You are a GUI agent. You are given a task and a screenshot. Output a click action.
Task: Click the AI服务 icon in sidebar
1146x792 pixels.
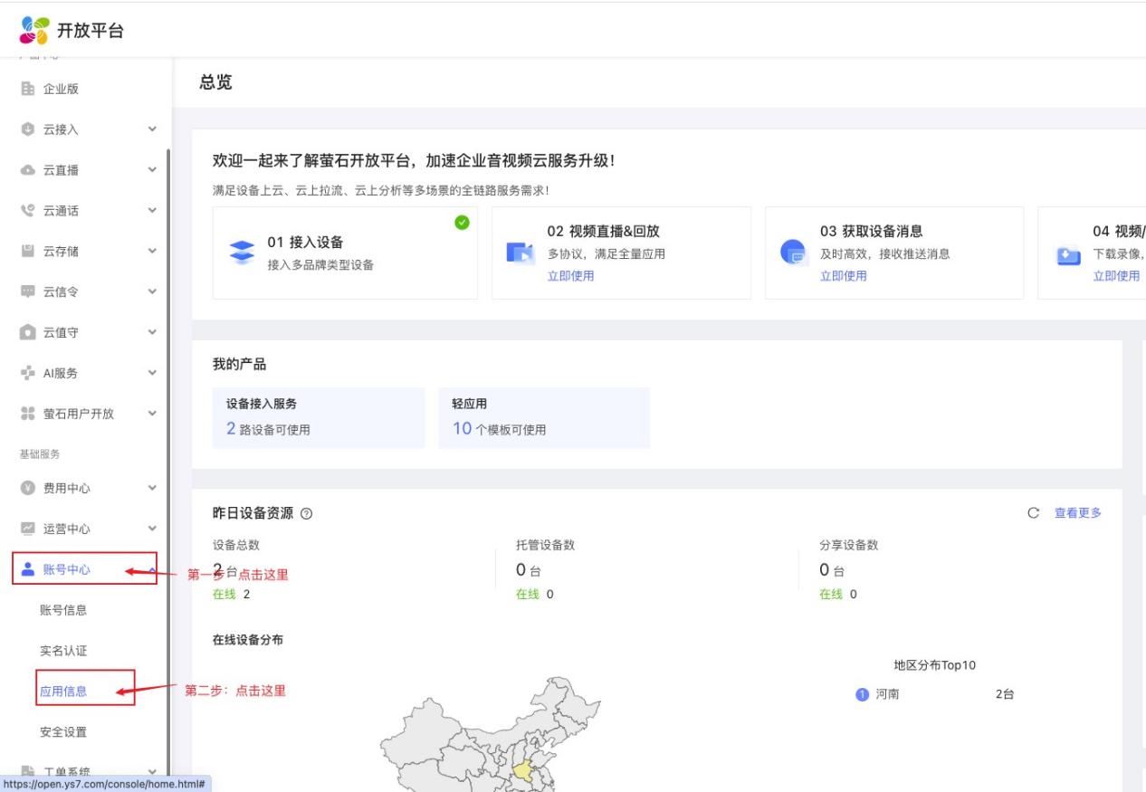(x=27, y=373)
